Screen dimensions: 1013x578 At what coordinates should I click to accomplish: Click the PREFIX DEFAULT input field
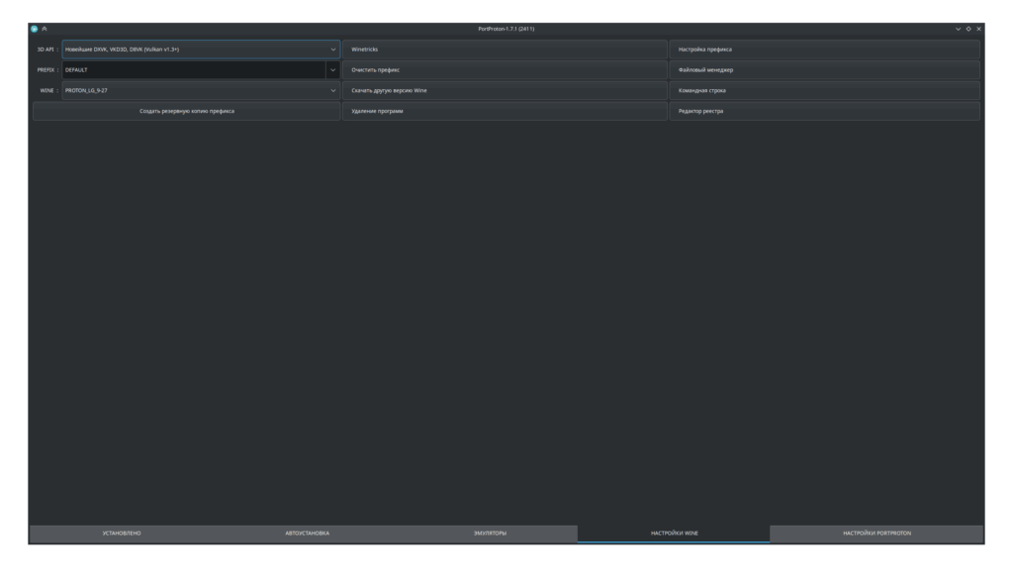pos(194,70)
